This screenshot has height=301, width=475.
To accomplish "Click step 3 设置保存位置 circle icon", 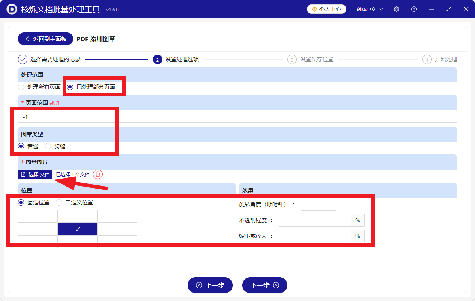I will click(292, 59).
